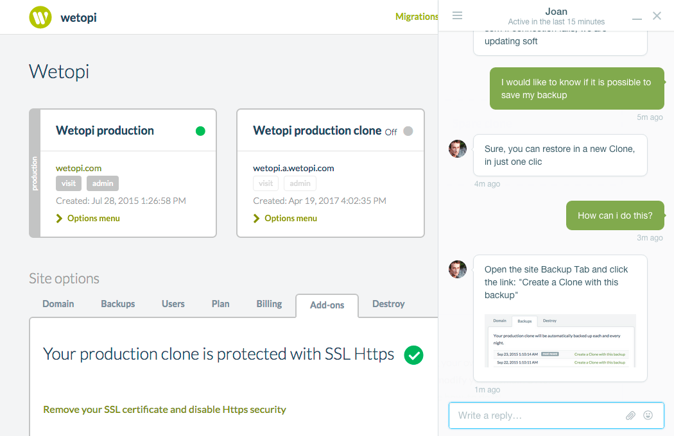Click the grey Off status dot of production clone
Viewport: 674px width, 436px height.
408,131
